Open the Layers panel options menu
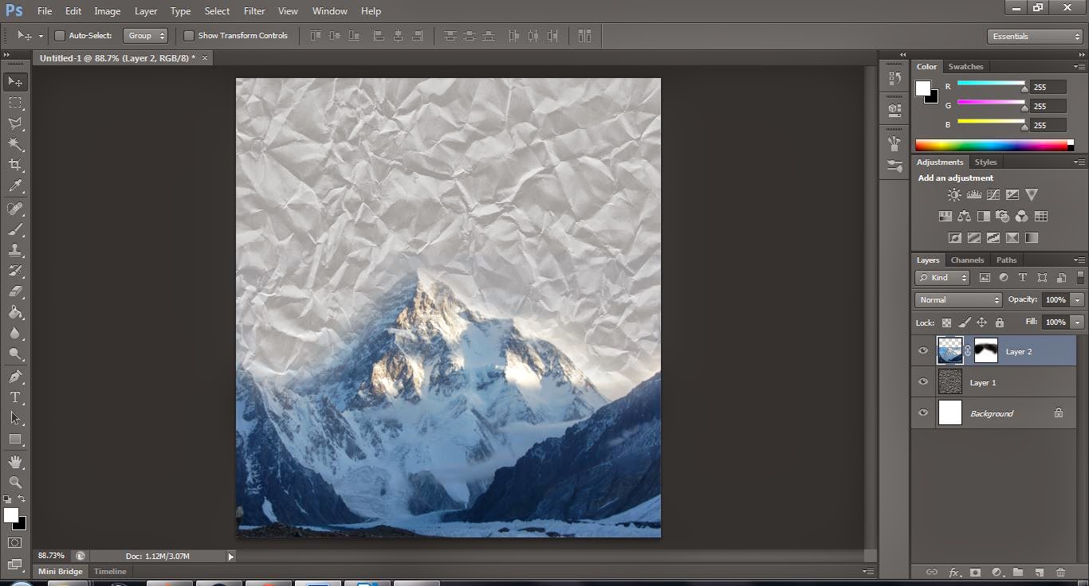1089x586 pixels. pos(1079,260)
